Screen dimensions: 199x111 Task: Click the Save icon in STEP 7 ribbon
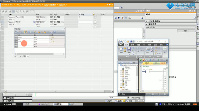[x=129, y=49]
